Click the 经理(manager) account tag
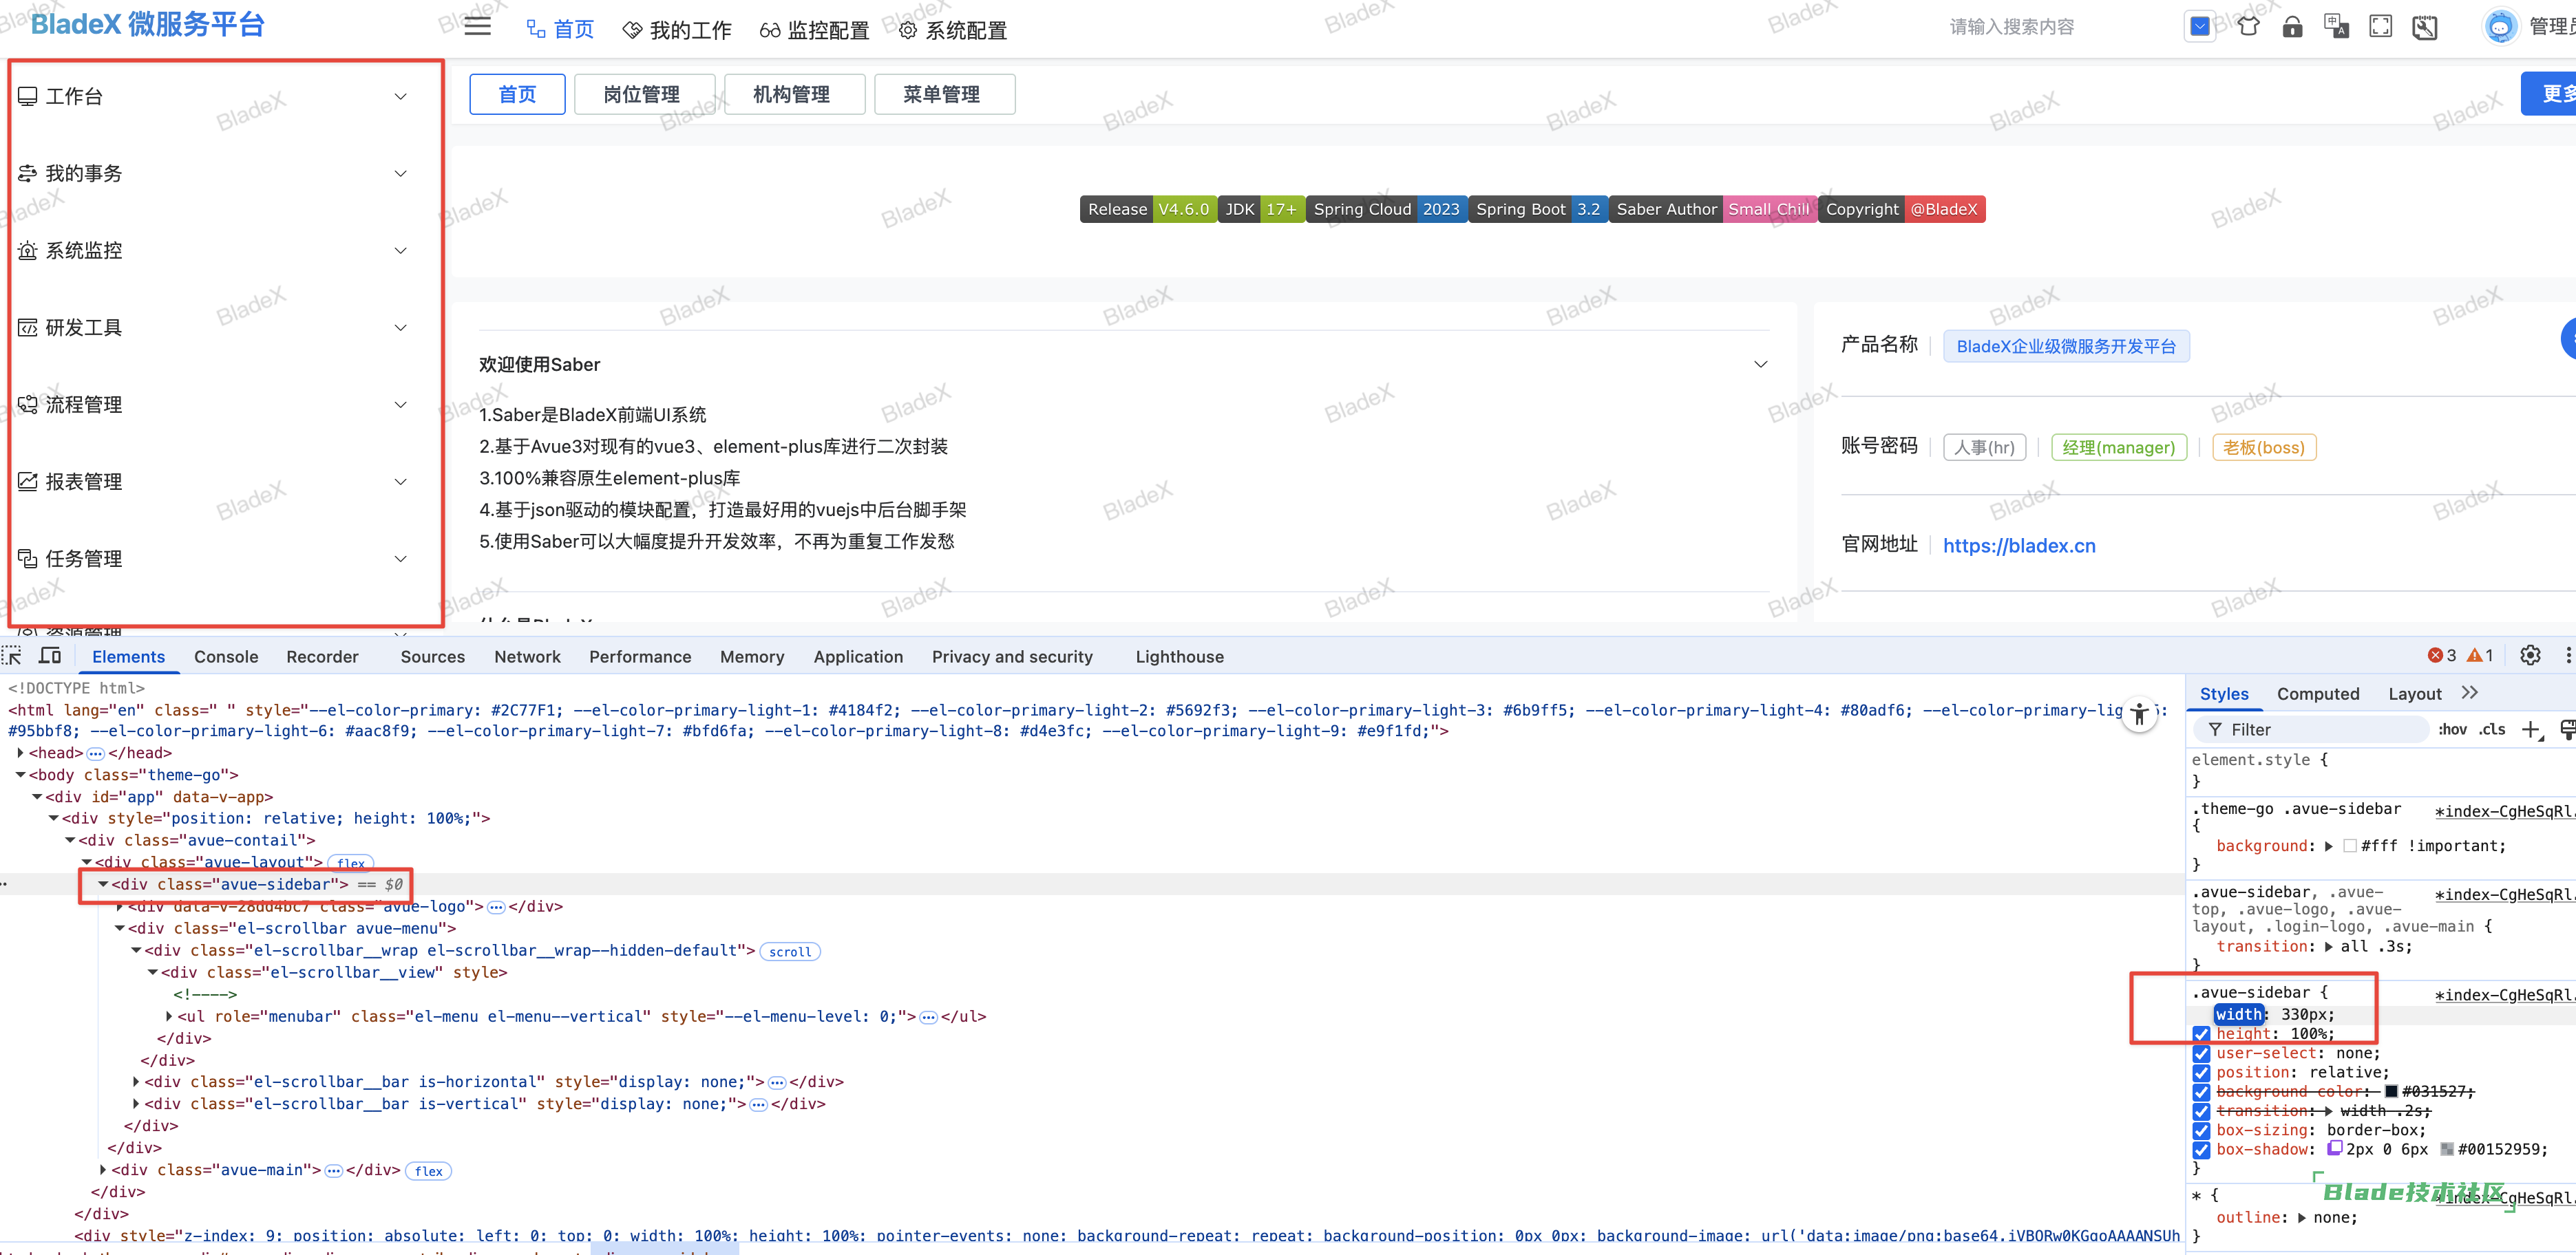2576x1255 pixels. point(2118,448)
